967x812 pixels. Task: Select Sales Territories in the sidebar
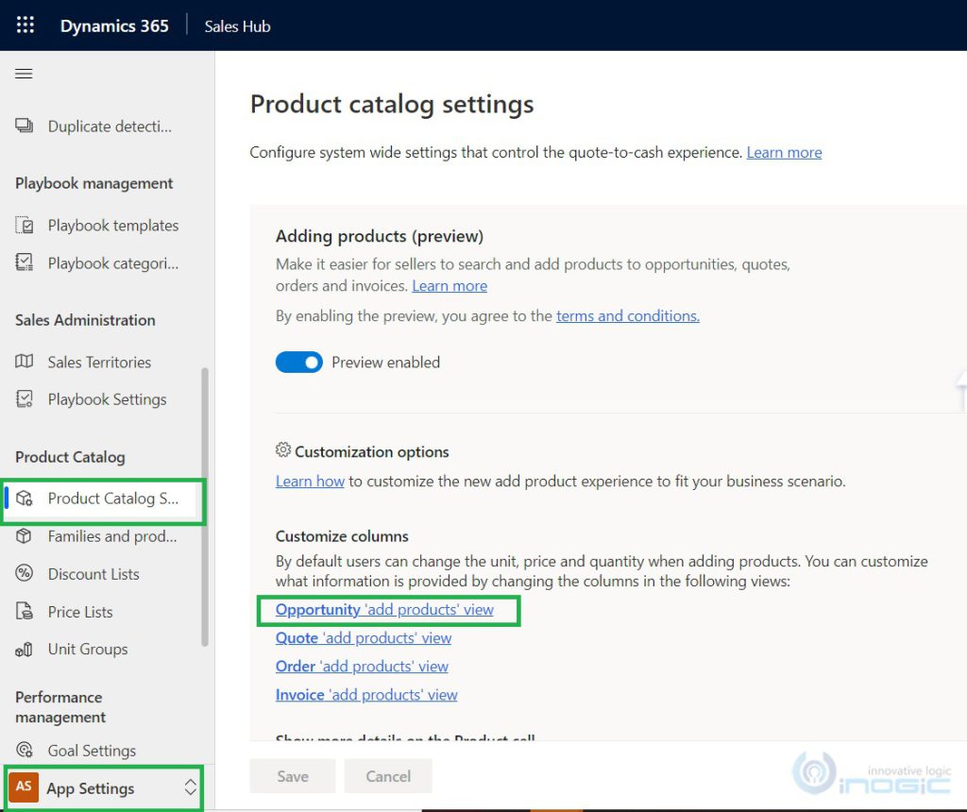click(99, 362)
